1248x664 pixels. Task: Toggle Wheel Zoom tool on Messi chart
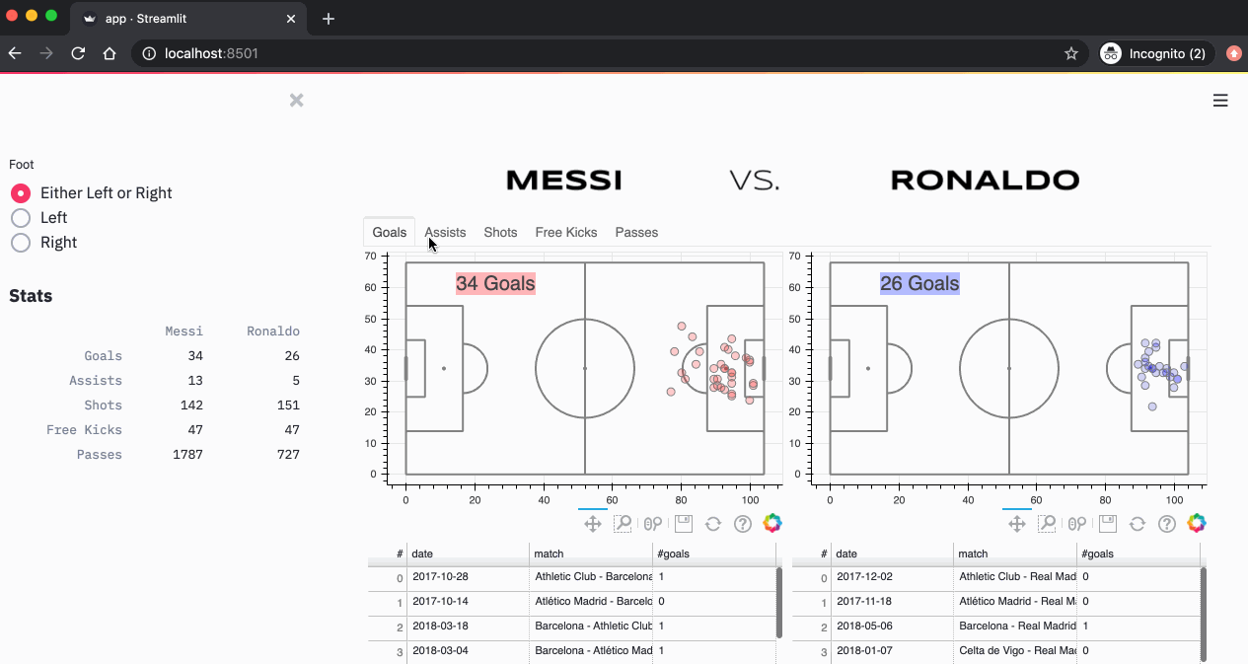(652, 524)
